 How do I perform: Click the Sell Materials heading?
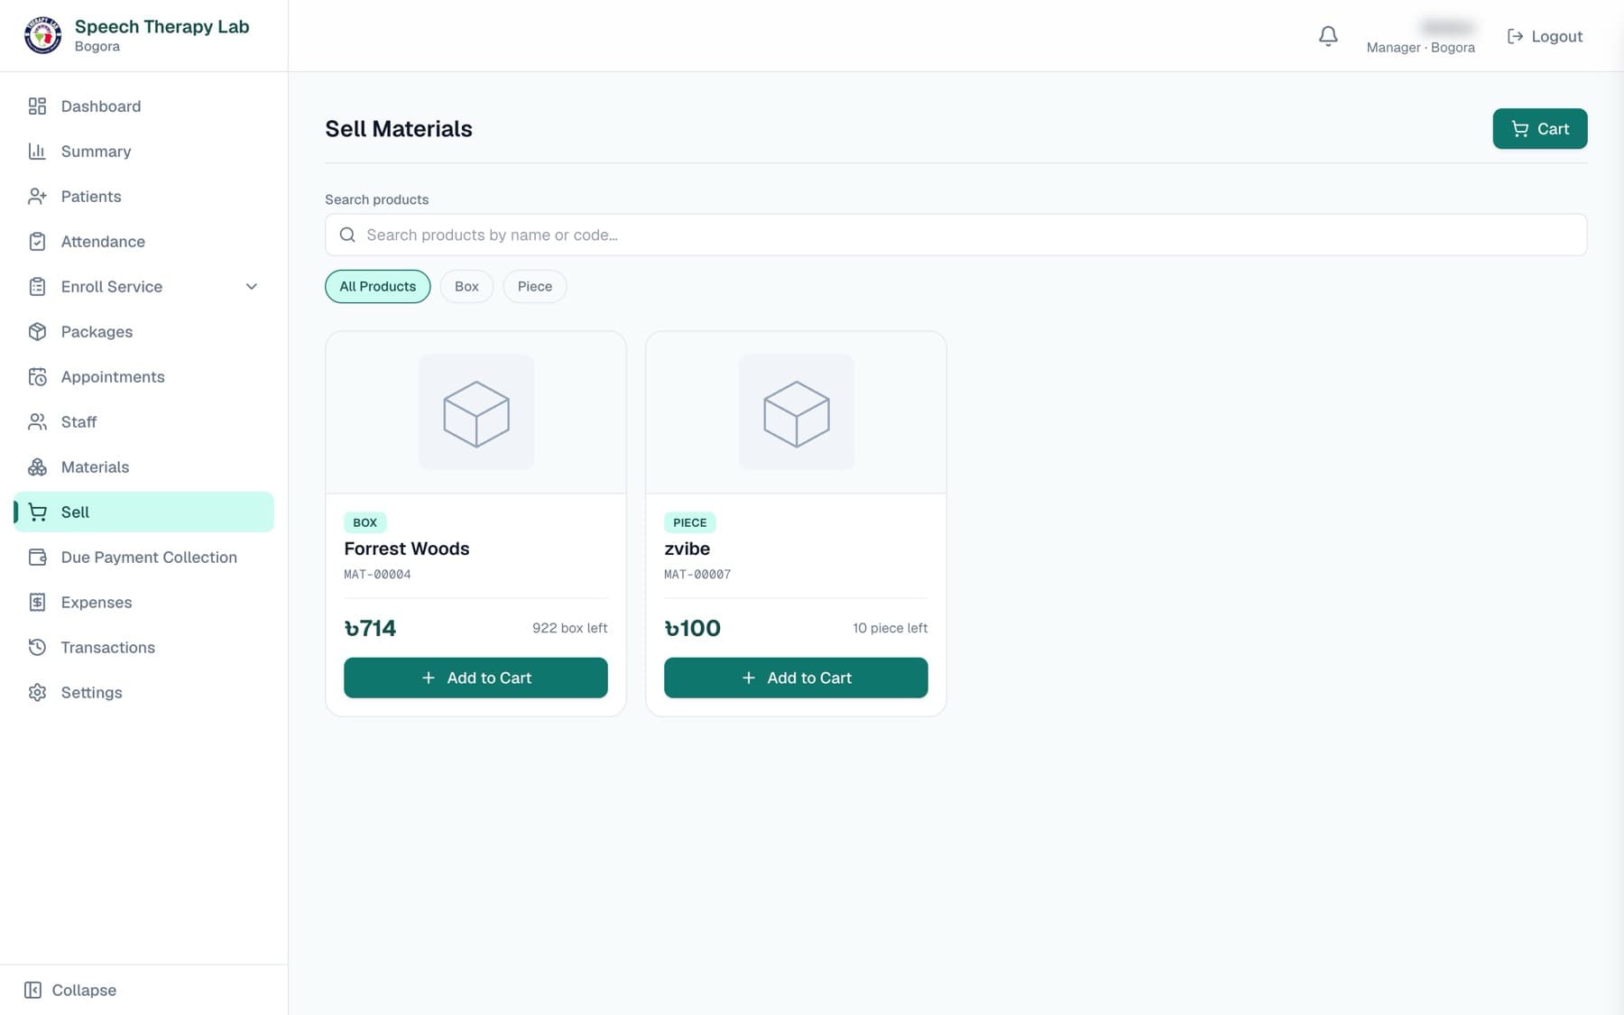[x=399, y=129]
